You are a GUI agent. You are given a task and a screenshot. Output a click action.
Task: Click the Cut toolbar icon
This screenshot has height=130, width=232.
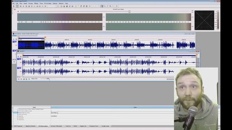76,6
